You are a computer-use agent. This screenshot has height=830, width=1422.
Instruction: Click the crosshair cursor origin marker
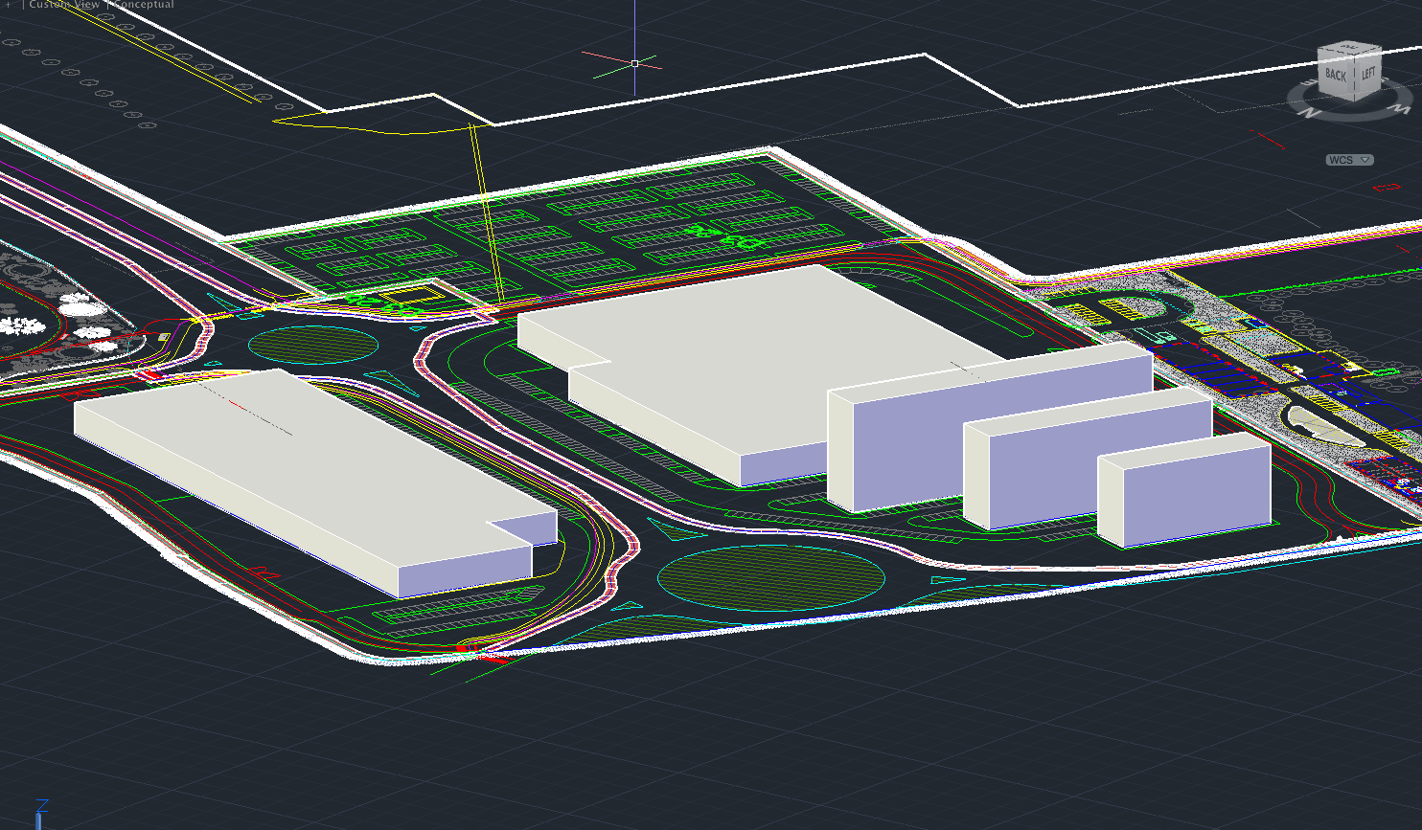point(634,63)
